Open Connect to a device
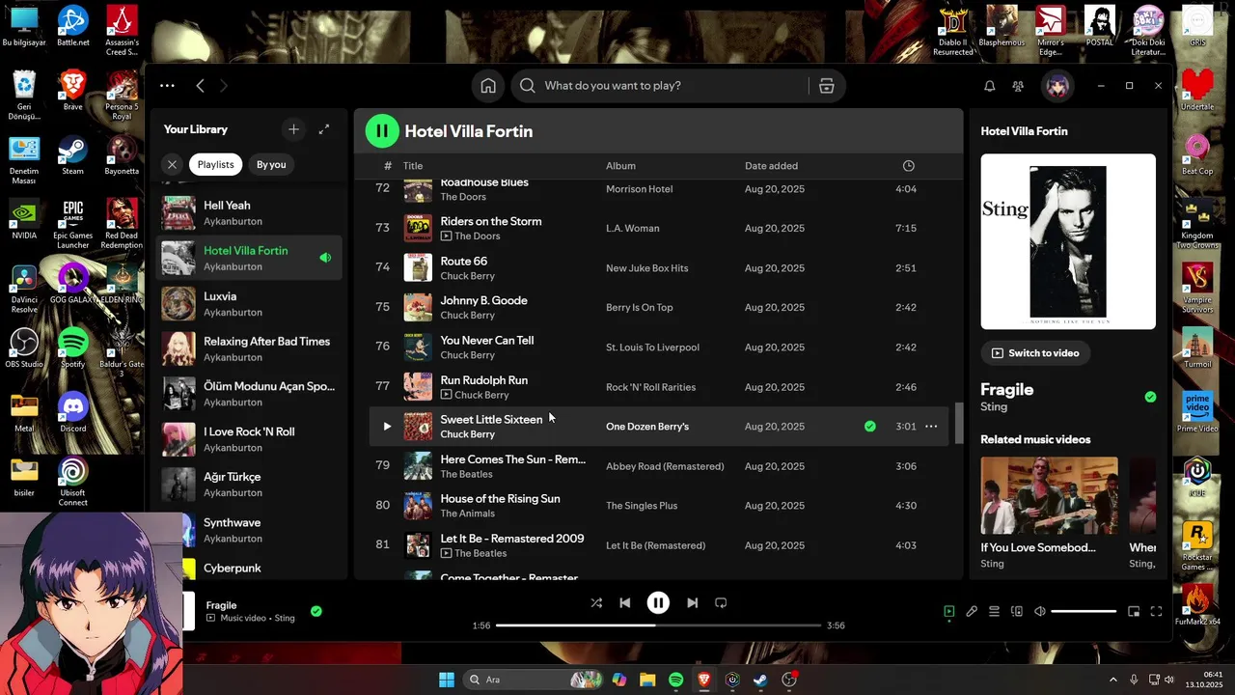 [x=1017, y=611]
